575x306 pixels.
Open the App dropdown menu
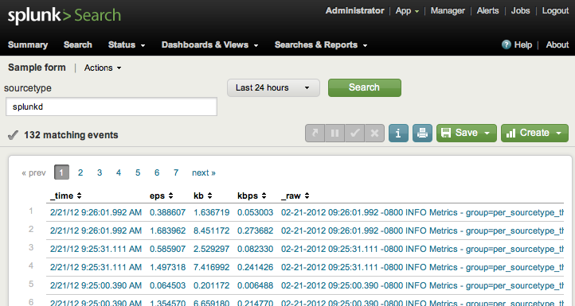pyautogui.click(x=407, y=11)
